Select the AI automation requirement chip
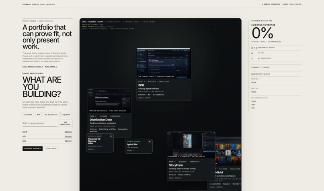The width and height of the screenshot is (324, 191). click(x=51, y=114)
